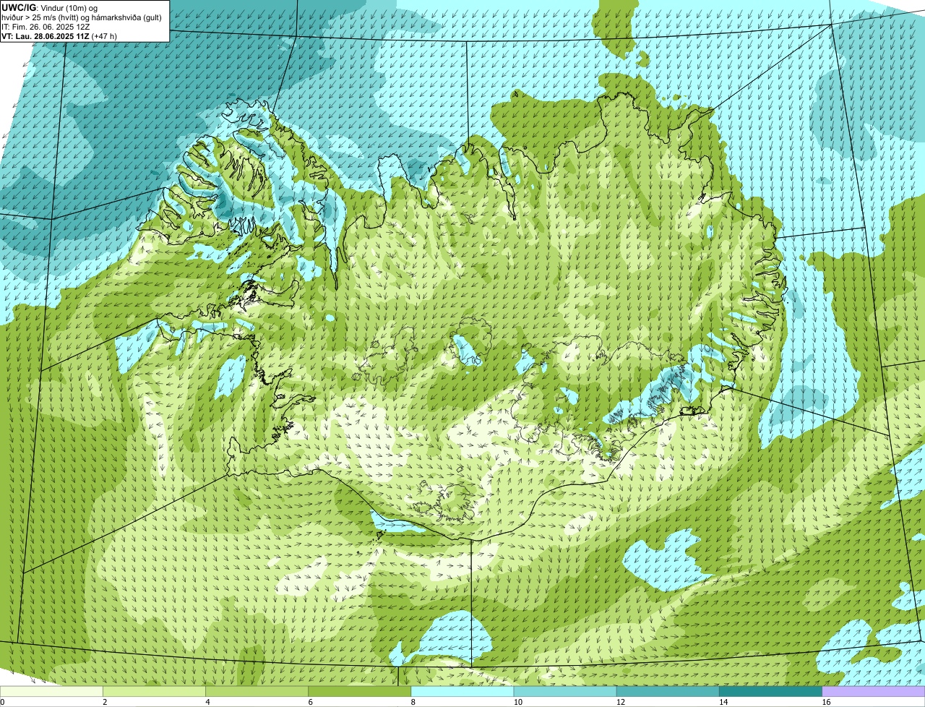Click the 'hviður > 25 m/s (hvítt)' description line
Viewport: 925px width, 707px height.
pyautogui.click(x=82, y=17)
